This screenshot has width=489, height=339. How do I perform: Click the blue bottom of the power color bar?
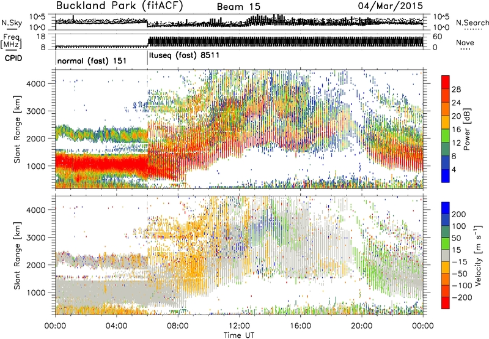pos(446,176)
